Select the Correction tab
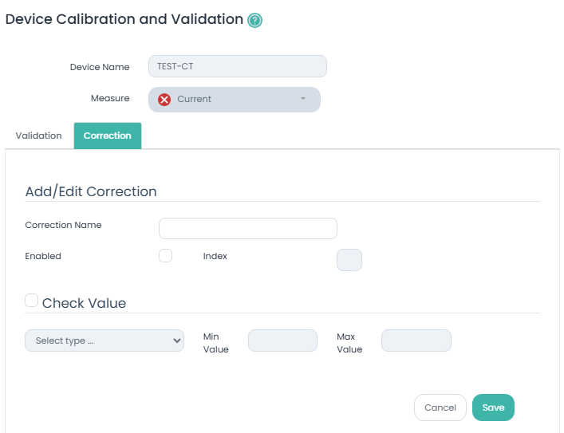 108,136
